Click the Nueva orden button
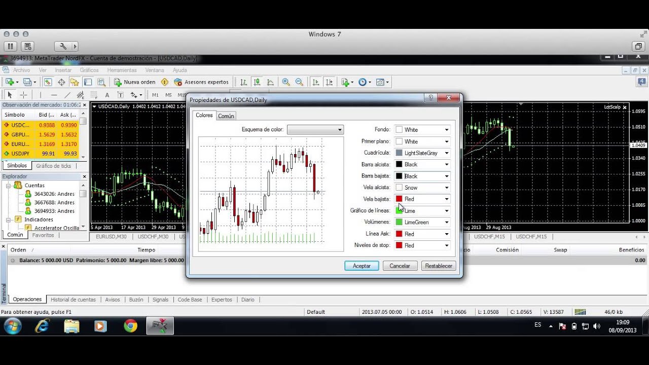 pyautogui.click(x=134, y=82)
